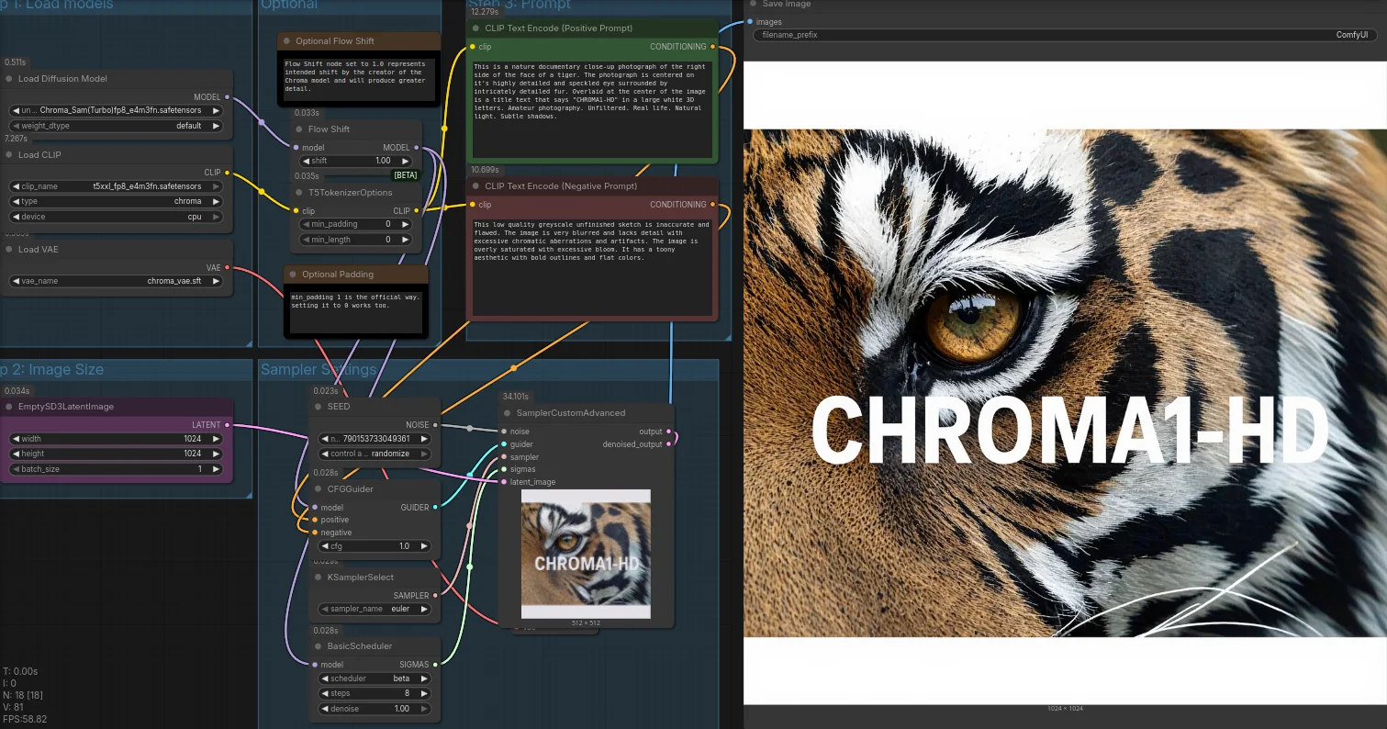Click the clip input port on Positive Prompt node
This screenshot has width=1387, height=729.
click(473, 47)
